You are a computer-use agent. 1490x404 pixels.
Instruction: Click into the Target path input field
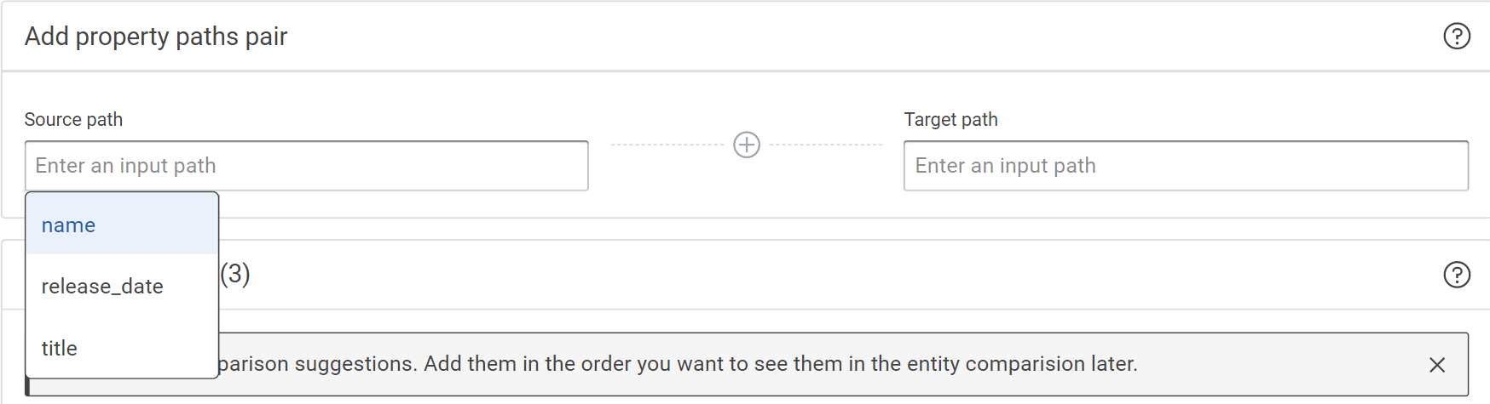coord(1185,166)
